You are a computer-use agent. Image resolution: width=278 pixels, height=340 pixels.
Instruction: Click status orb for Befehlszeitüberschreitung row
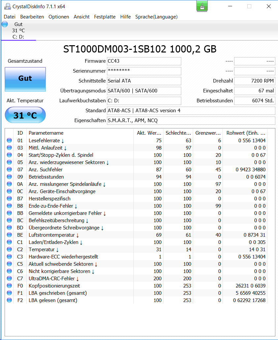point(9,220)
